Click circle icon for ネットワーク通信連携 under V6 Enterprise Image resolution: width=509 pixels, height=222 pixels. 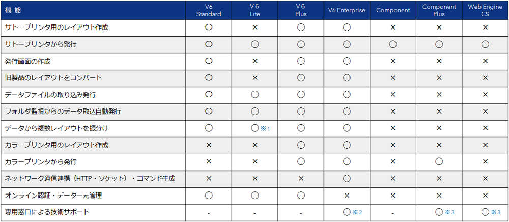346,179
